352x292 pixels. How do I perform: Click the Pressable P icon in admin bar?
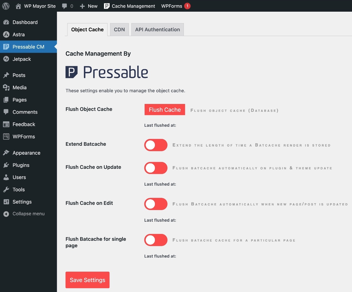(x=107, y=6)
